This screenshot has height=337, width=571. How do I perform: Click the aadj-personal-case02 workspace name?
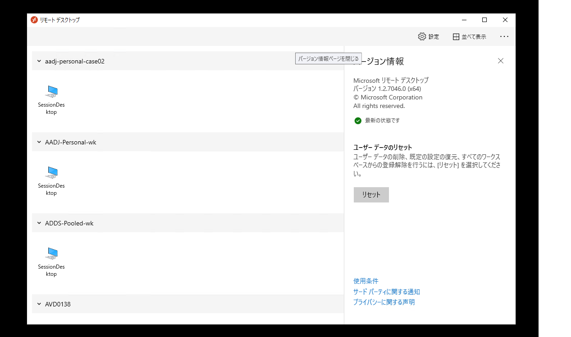tap(75, 61)
